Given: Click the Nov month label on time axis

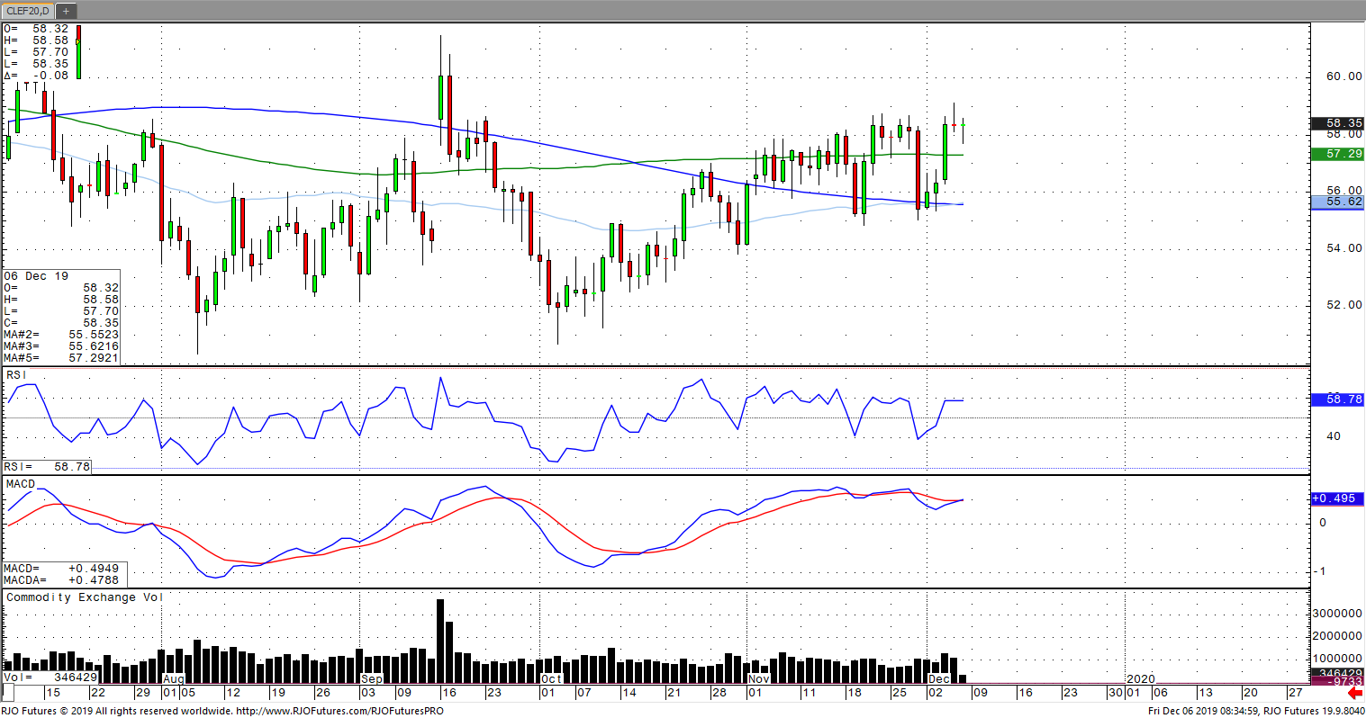Looking at the screenshot, I should pyautogui.click(x=759, y=678).
